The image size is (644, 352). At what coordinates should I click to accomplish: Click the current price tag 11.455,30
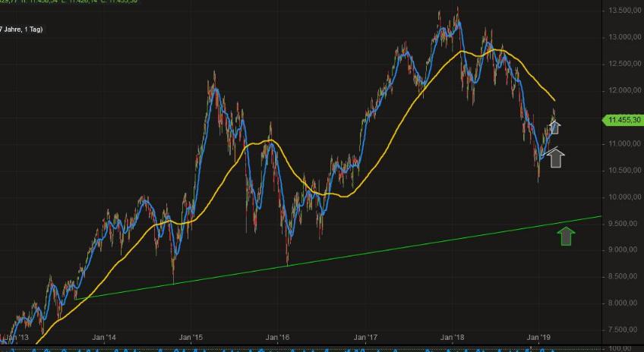(623, 120)
